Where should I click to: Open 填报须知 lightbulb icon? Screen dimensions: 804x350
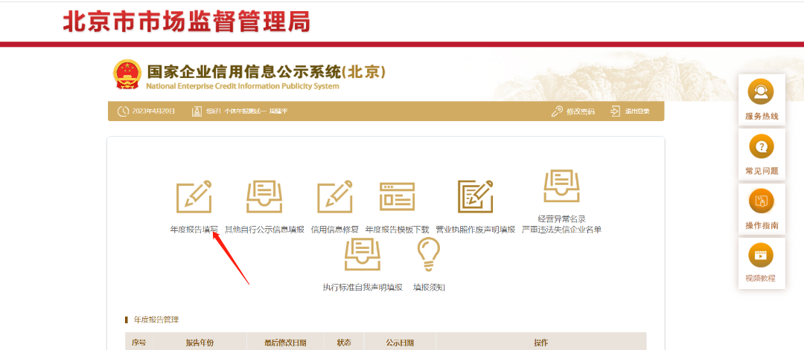(x=429, y=254)
